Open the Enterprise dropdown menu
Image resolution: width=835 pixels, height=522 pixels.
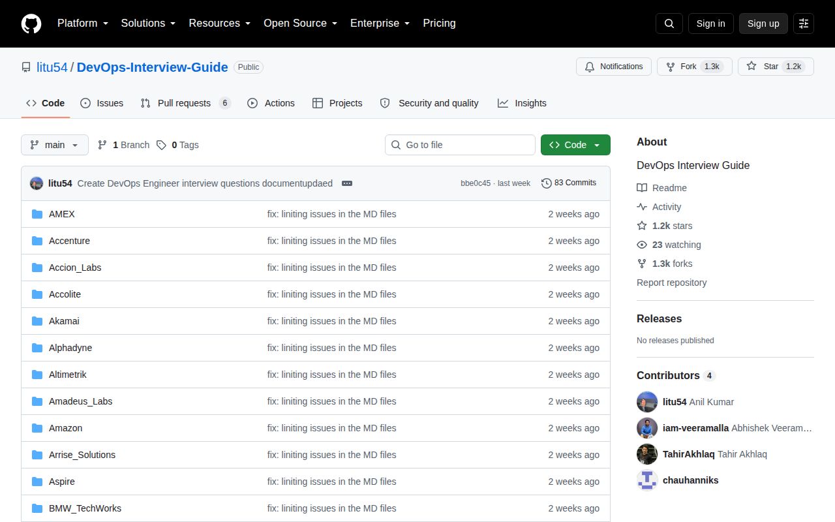click(380, 23)
